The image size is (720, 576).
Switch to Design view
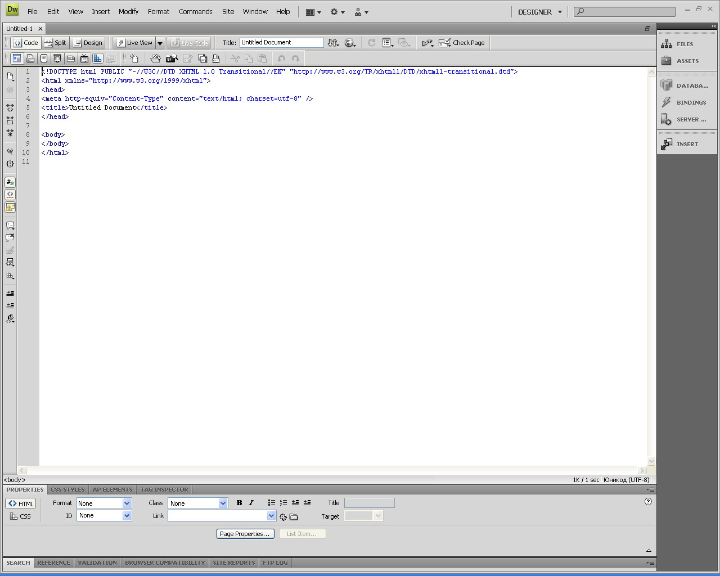(88, 43)
